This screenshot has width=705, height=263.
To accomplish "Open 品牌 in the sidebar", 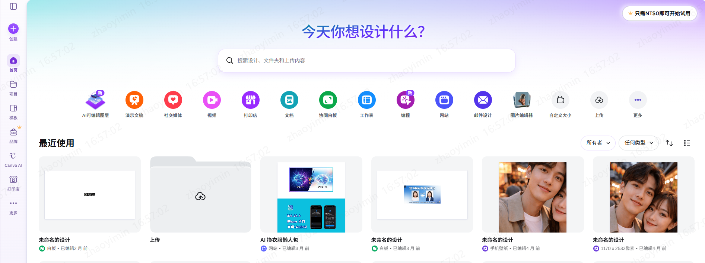I will point(13,135).
